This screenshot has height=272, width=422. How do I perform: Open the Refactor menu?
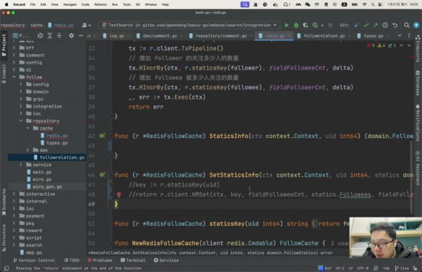pos(101,4)
